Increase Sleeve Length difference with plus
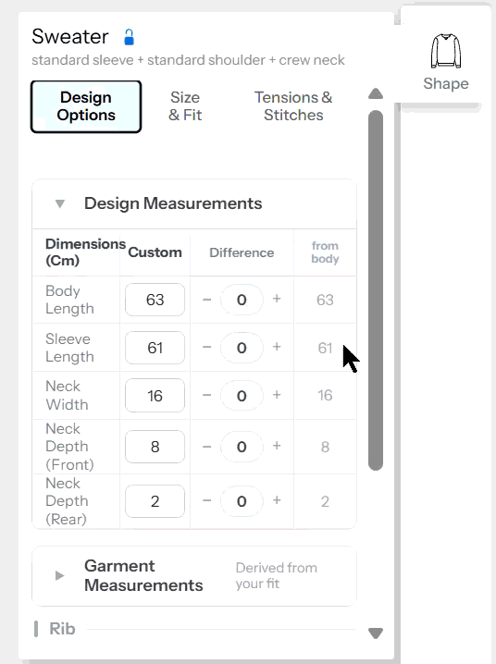This screenshot has height=664, width=496. coord(277,347)
